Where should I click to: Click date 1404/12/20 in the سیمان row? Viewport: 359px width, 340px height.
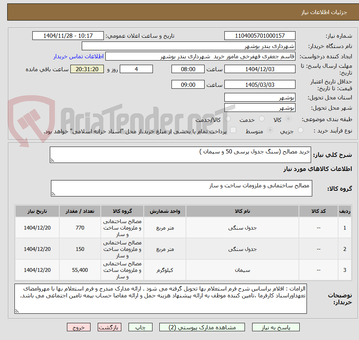pyautogui.click(x=37, y=270)
